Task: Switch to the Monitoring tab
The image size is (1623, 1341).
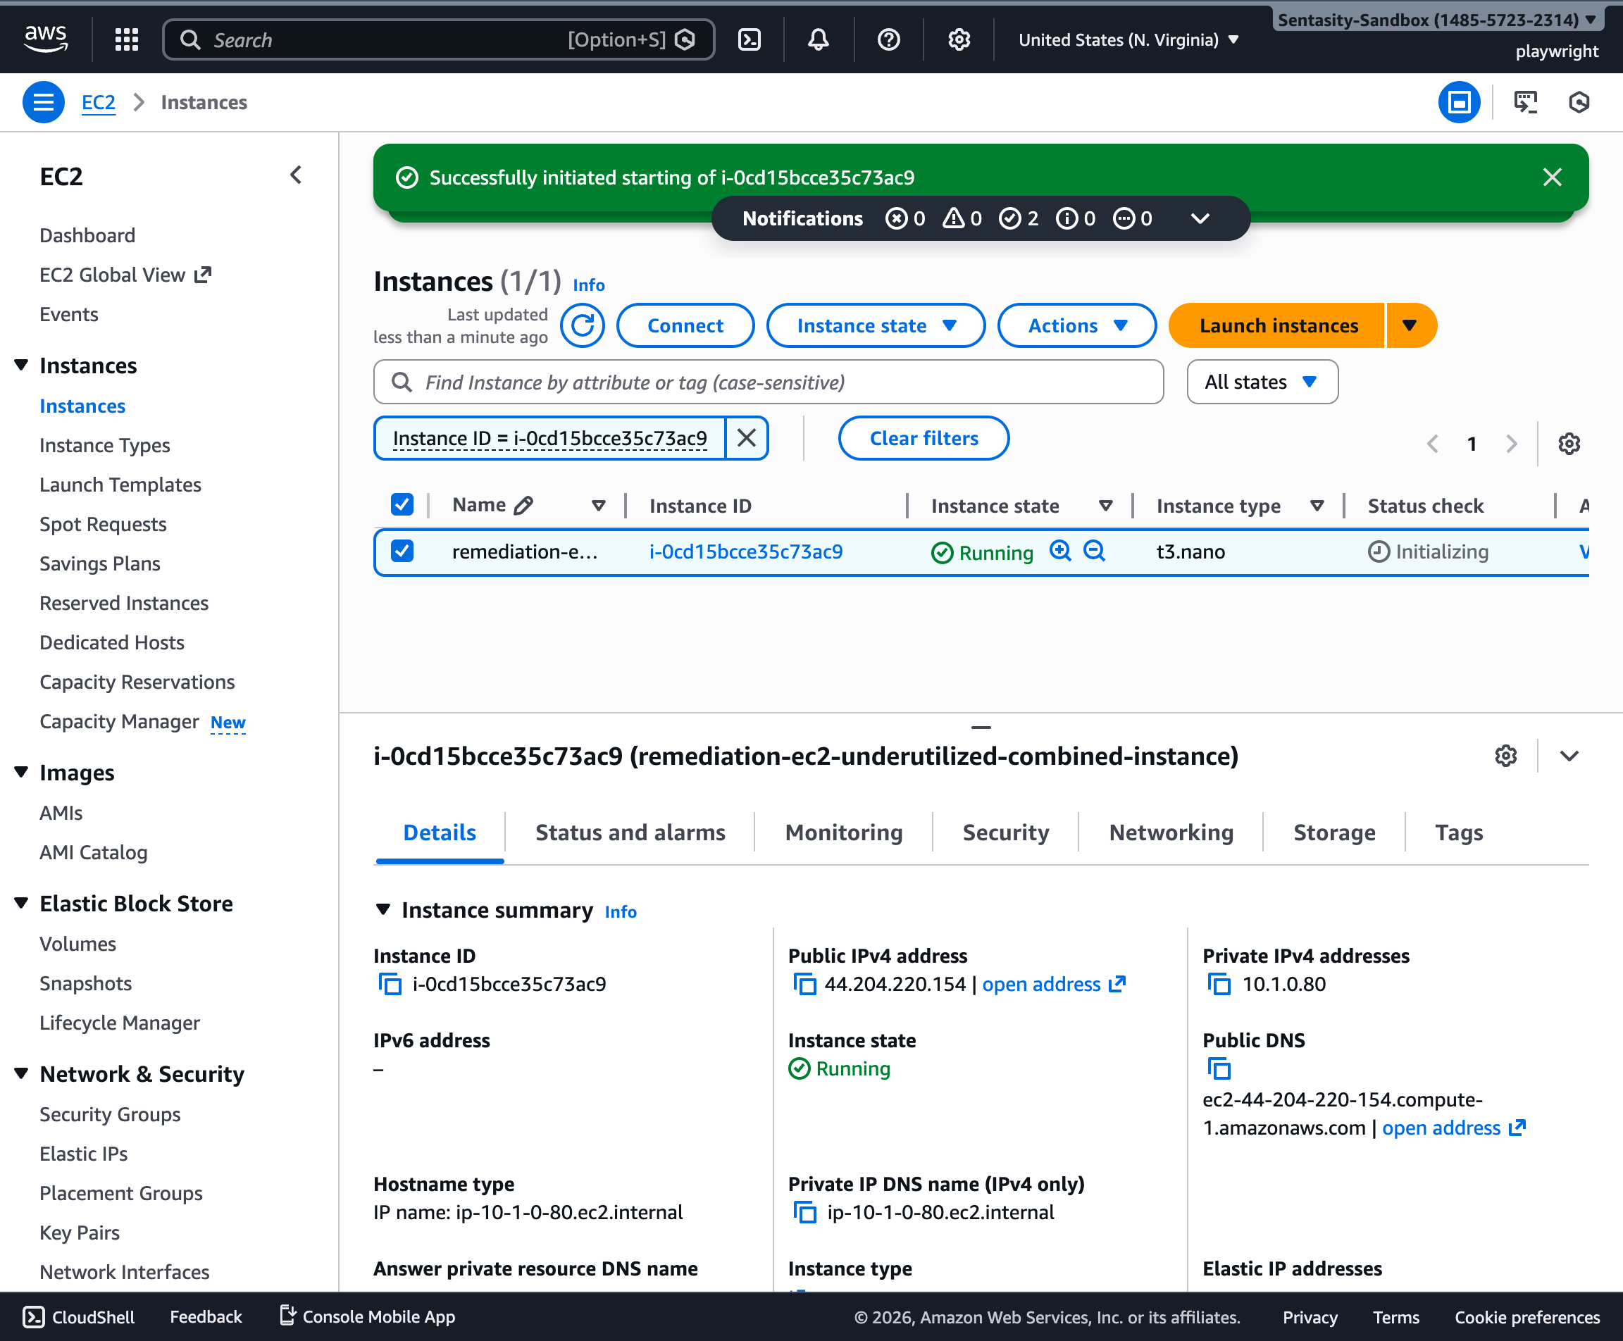Action: tap(844, 832)
